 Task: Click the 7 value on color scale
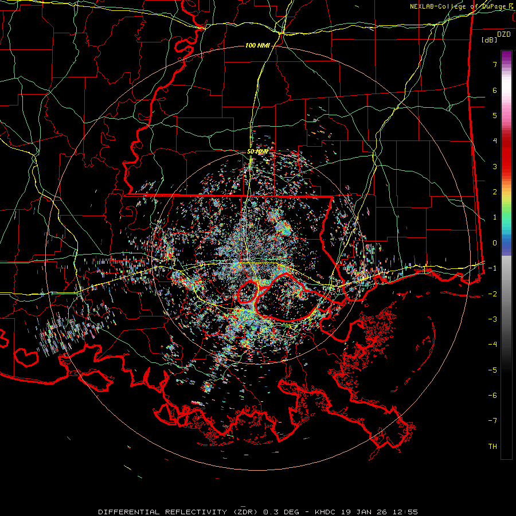(x=495, y=64)
